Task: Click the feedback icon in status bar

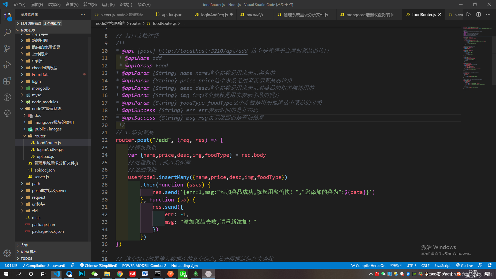Action: click(x=480, y=265)
